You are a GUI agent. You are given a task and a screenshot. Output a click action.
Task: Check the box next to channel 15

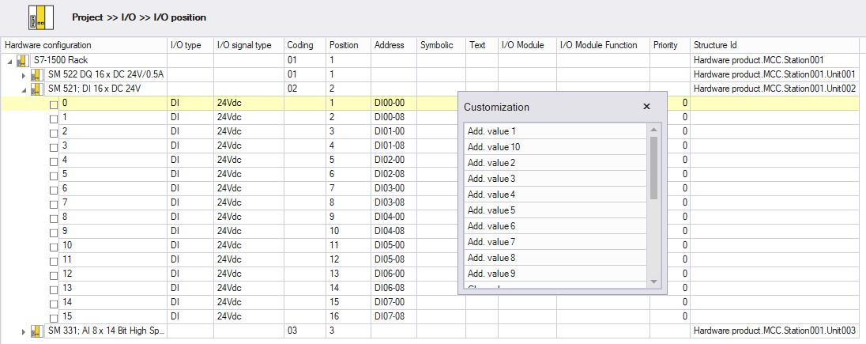tap(54, 317)
